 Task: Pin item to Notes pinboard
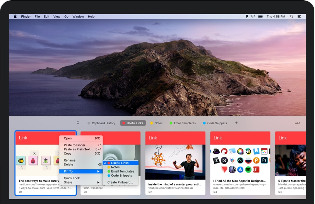coord(115,167)
